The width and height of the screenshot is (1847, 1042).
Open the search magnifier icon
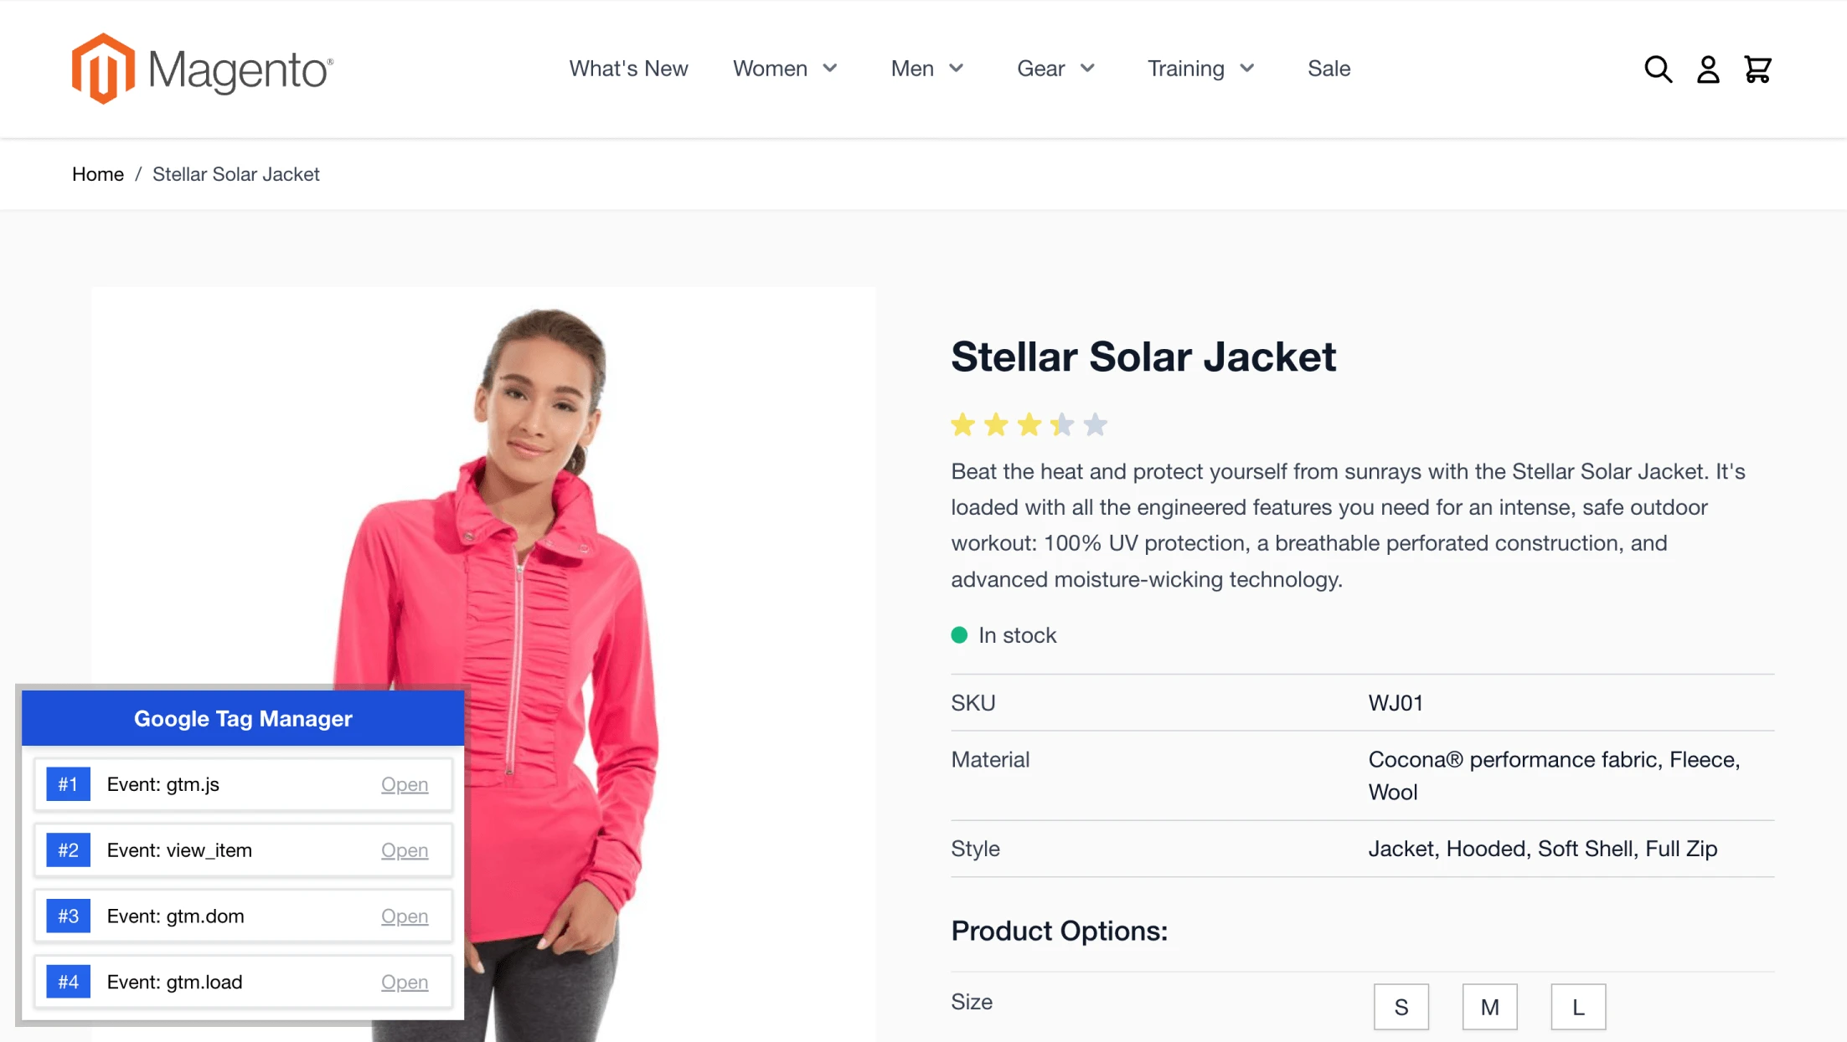tap(1658, 69)
